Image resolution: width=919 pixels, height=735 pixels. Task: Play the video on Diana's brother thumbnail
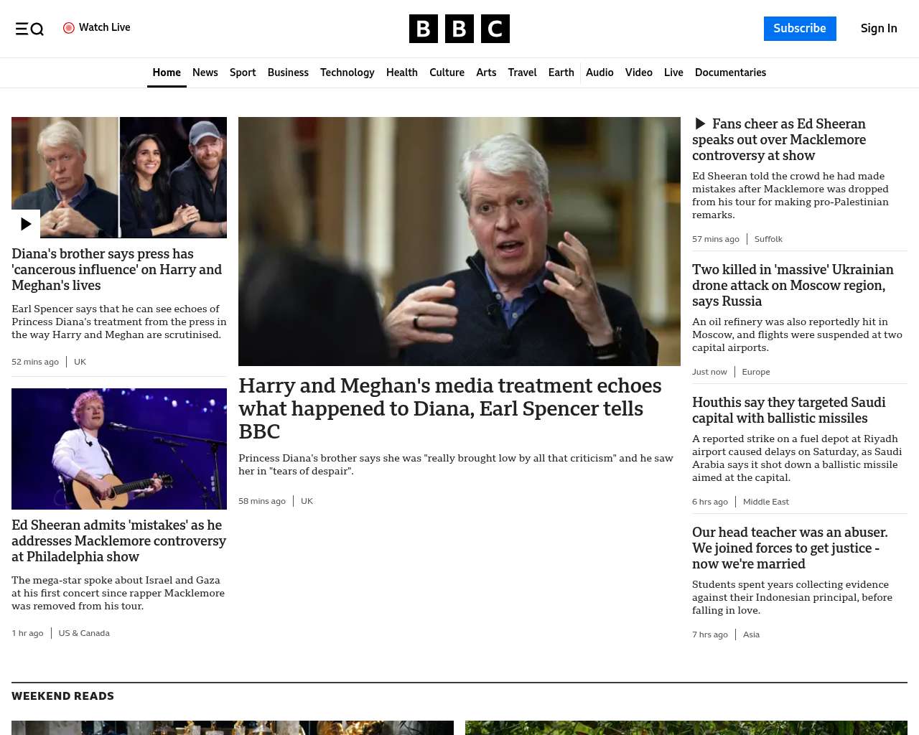(x=26, y=224)
